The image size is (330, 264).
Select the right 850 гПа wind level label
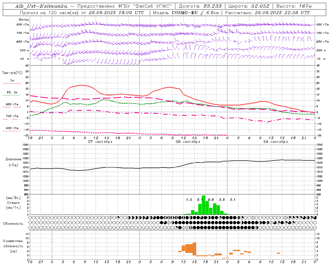point(323,42)
